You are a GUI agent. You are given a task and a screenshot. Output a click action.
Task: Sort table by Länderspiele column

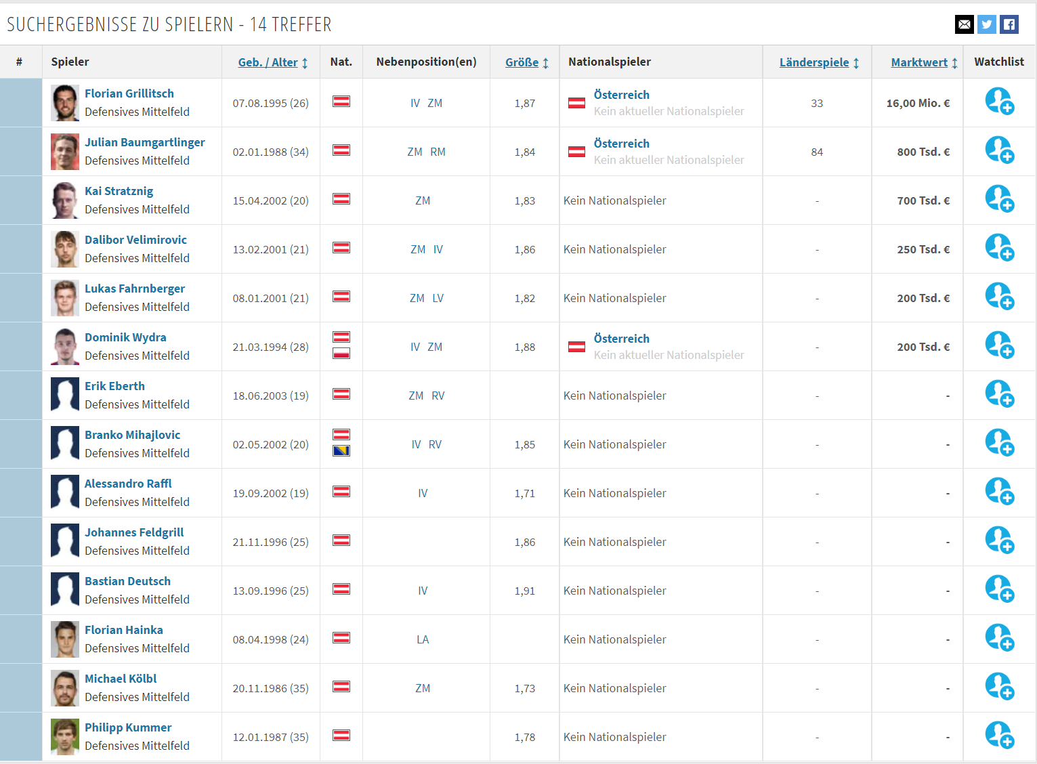[x=819, y=62]
